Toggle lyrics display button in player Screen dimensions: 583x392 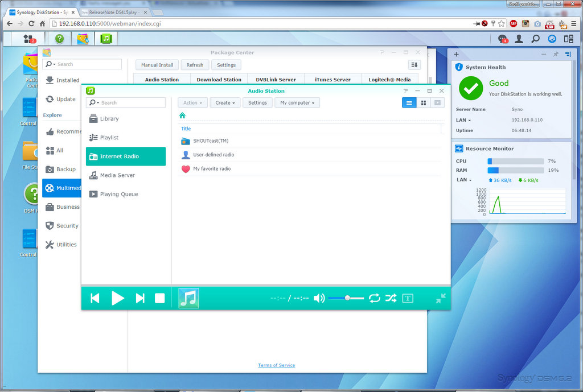click(x=408, y=298)
